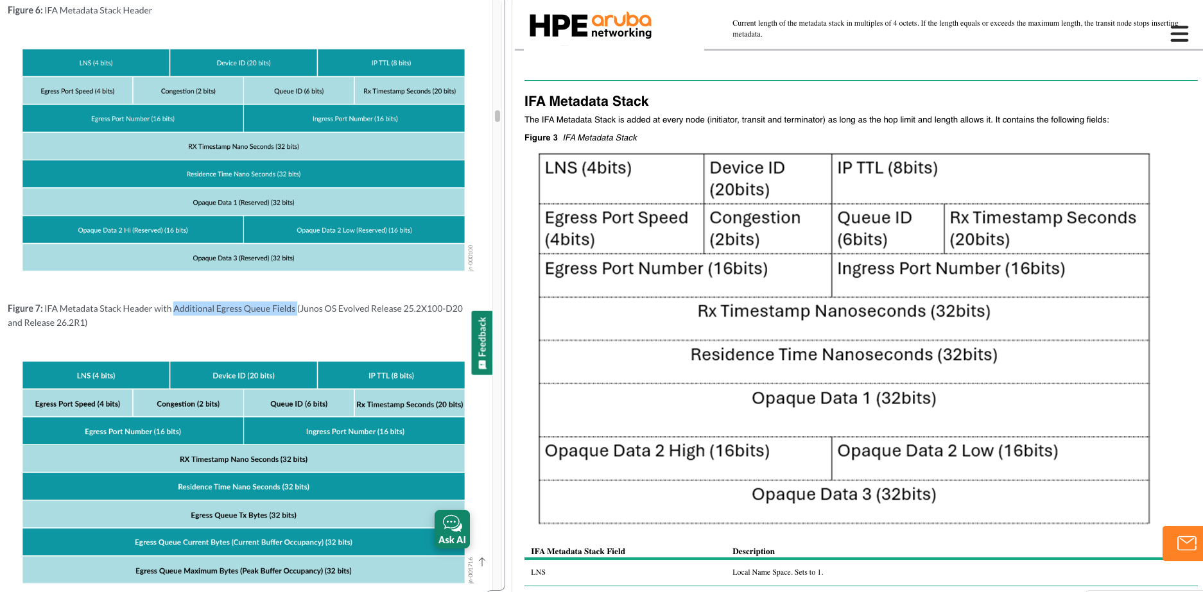Click the IFA Metadata Stack Field column header
This screenshot has height=592, width=1203.
coord(578,552)
